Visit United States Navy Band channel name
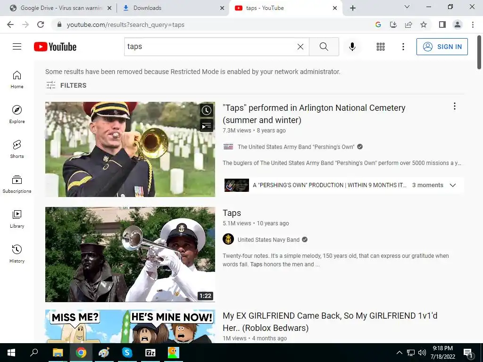The height and width of the screenshot is (362, 483). pos(268,240)
